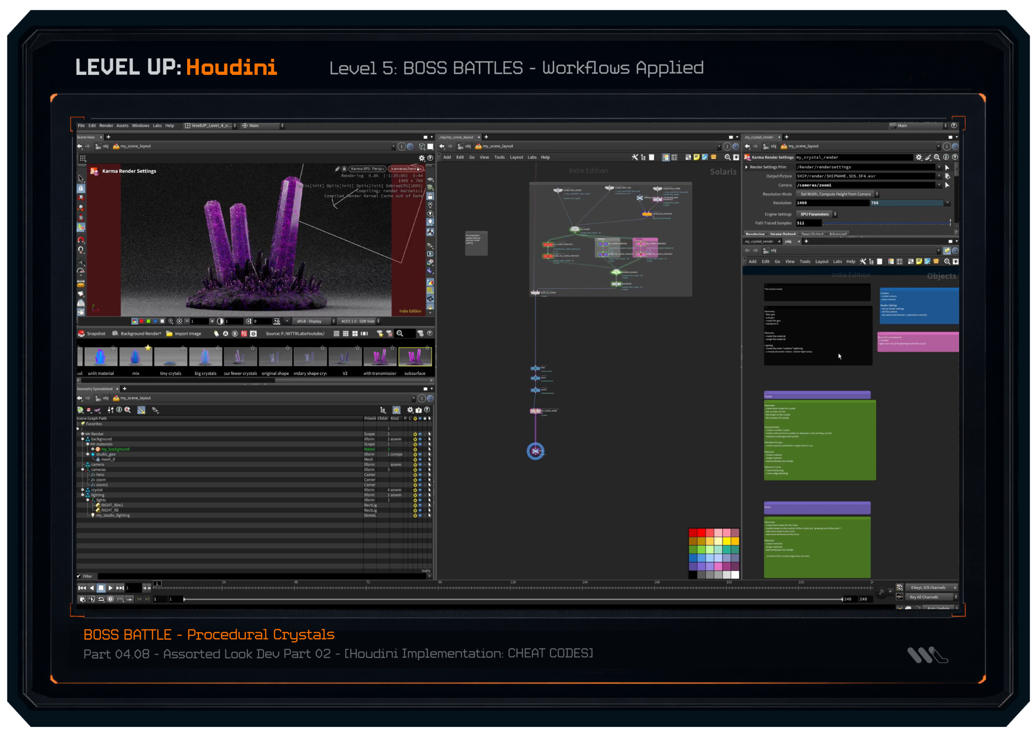This screenshot has width=1034, height=734.
Task: Toggle visibility eye for crystal prim
Action: point(420,490)
